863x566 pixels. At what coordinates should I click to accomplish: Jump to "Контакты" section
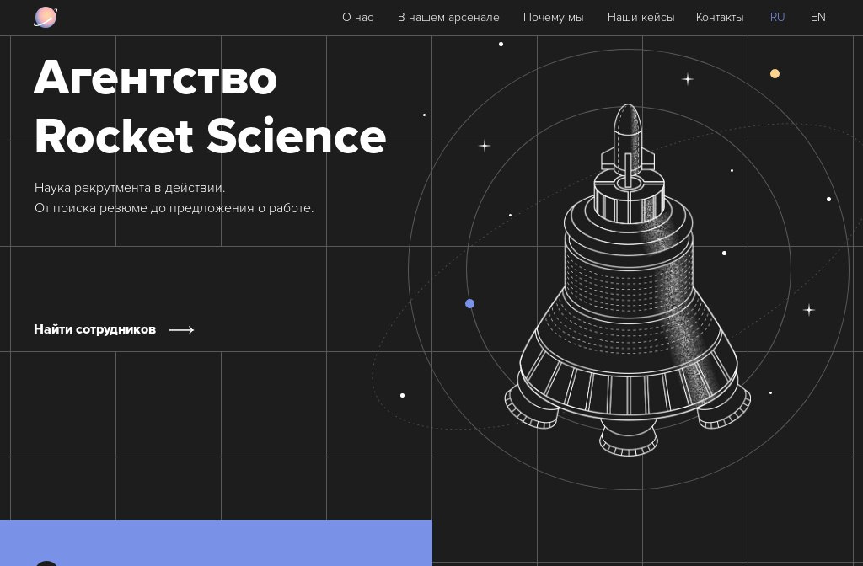pyautogui.click(x=720, y=18)
